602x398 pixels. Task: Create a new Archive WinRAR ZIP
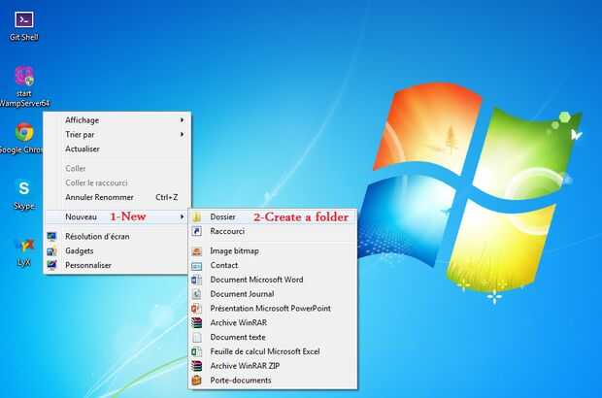pos(273,366)
